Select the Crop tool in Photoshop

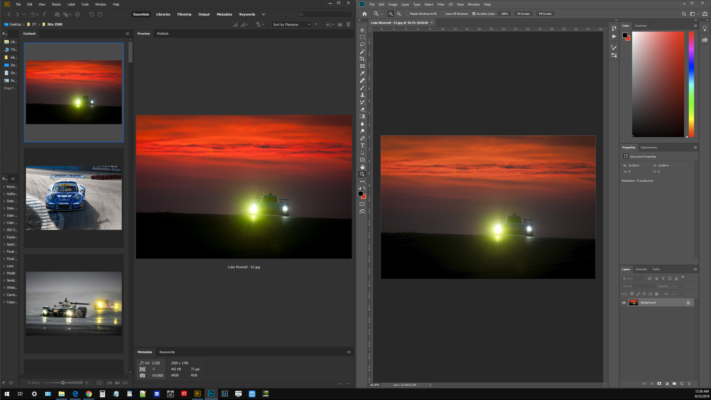click(x=362, y=59)
